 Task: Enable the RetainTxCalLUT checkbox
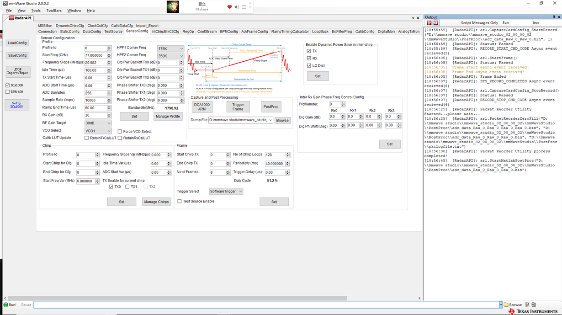[87, 138]
